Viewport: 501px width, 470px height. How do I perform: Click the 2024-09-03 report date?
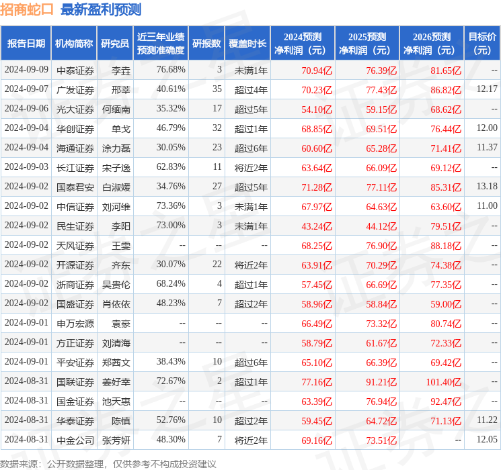26,167
